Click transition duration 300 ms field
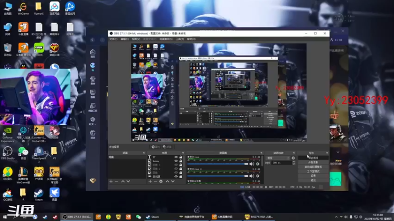The height and width of the screenshot is (221, 394). (x=281, y=163)
